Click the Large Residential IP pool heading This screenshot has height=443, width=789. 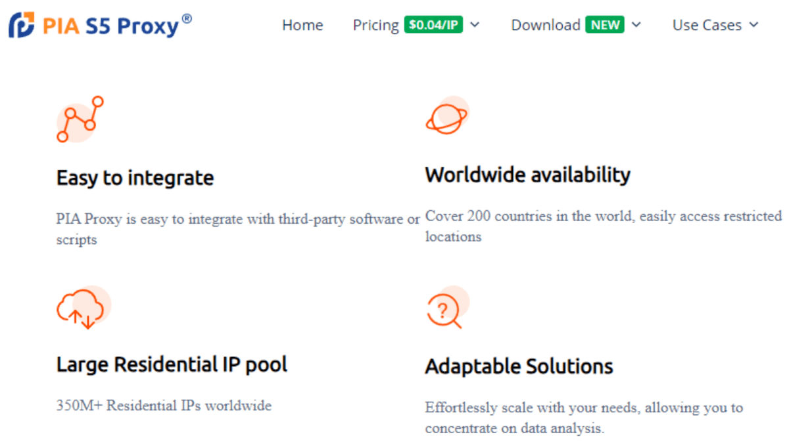click(172, 364)
